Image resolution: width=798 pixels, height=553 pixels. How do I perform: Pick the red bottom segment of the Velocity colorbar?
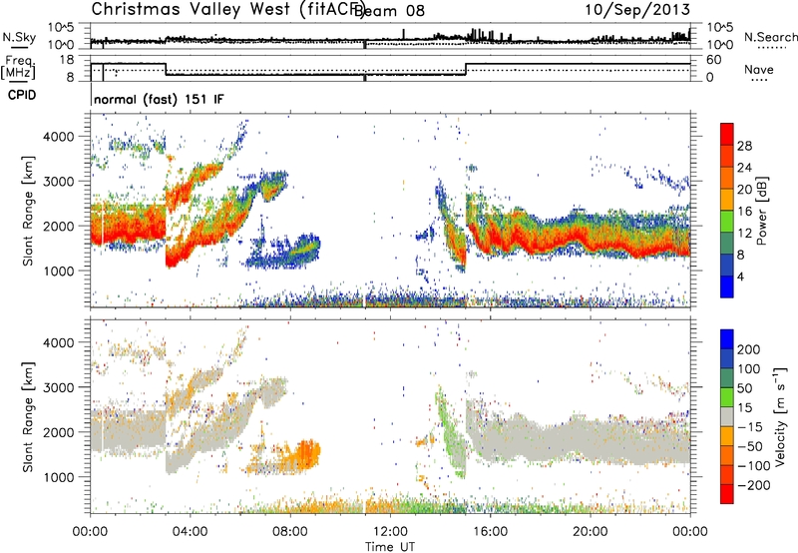point(727,494)
